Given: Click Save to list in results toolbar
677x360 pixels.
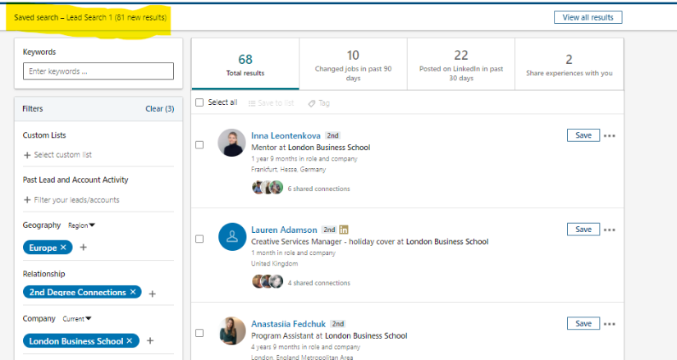Looking at the screenshot, I should click(x=271, y=103).
